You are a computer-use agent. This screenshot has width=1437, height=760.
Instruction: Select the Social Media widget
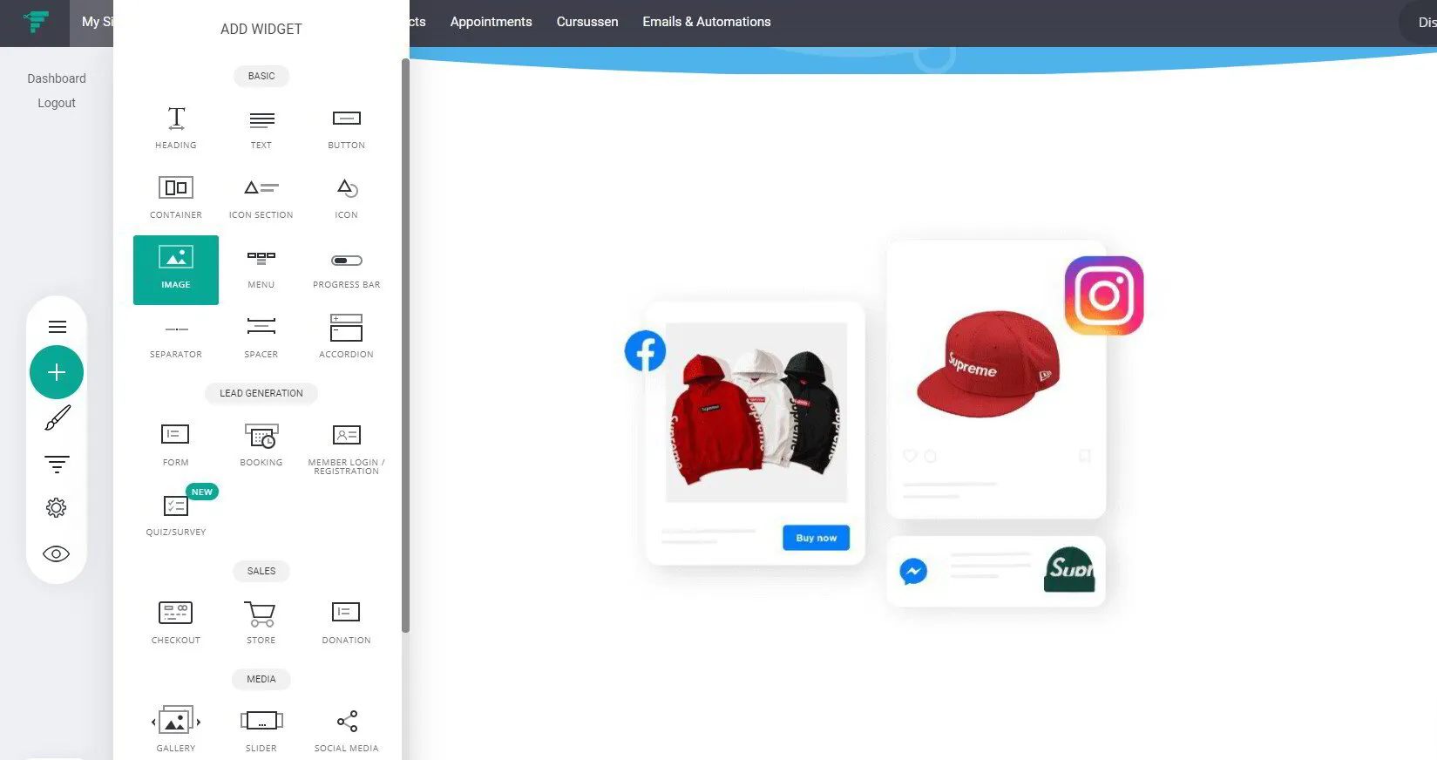click(x=347, y=730)
